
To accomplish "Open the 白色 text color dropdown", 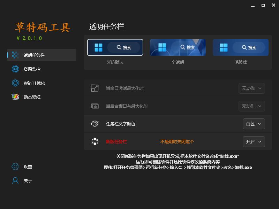I will click(x=254, y=124).
